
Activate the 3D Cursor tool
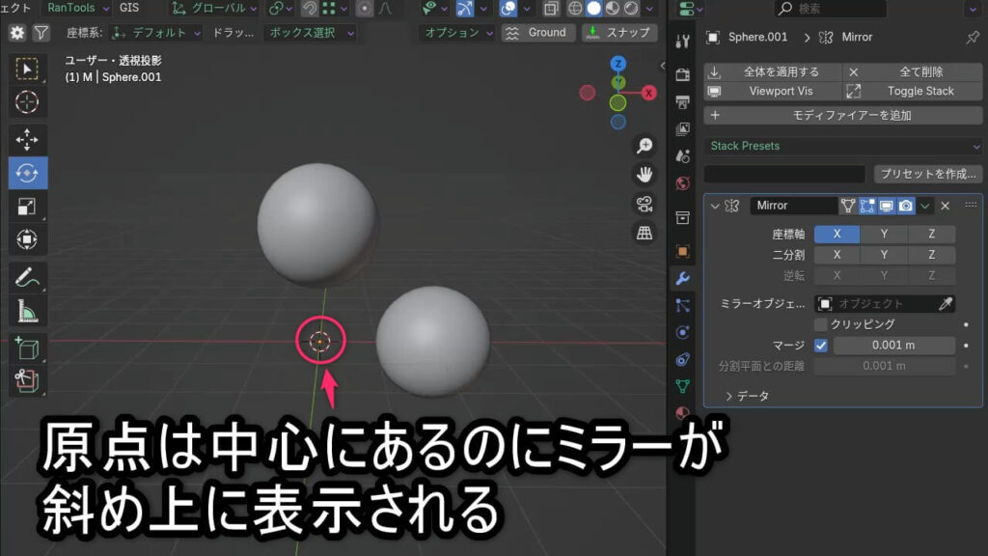(27, 101)
